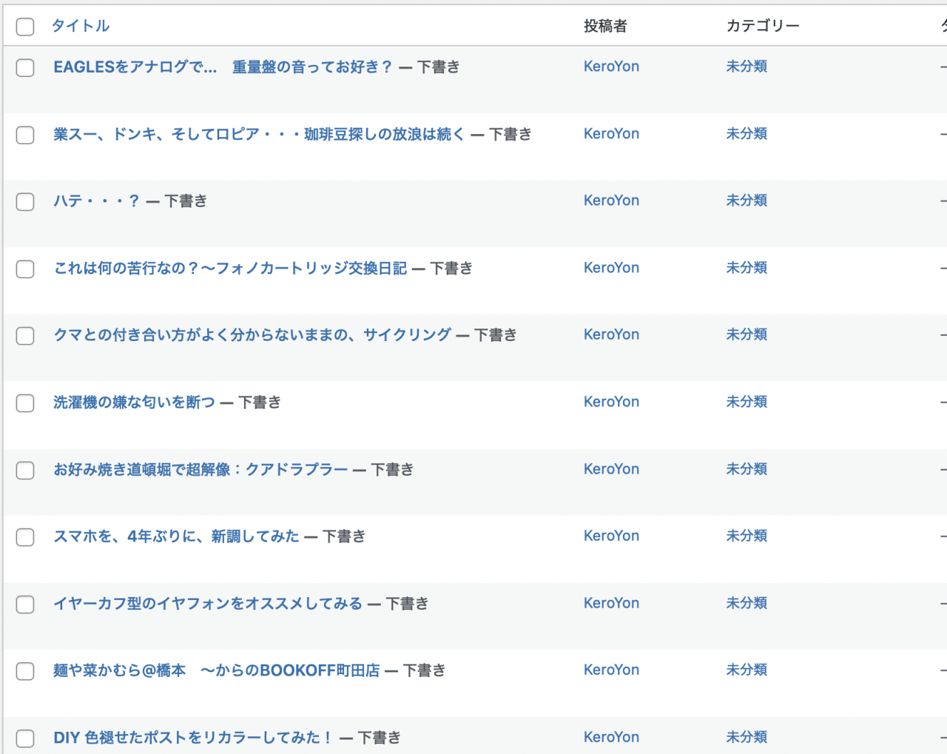The height and width of the screenshot is (754, 947).
Task: Open the 業スー、ドンキ、そしてロピア draft
Action: [x=259, y=134]
